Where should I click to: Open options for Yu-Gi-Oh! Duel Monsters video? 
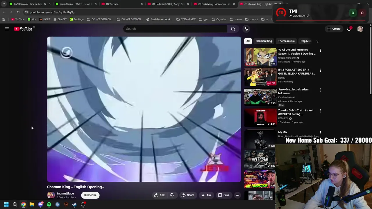click(x=320, y=50)
